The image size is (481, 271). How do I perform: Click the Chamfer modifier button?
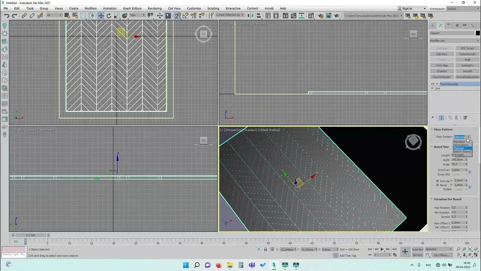coord(442,71)
